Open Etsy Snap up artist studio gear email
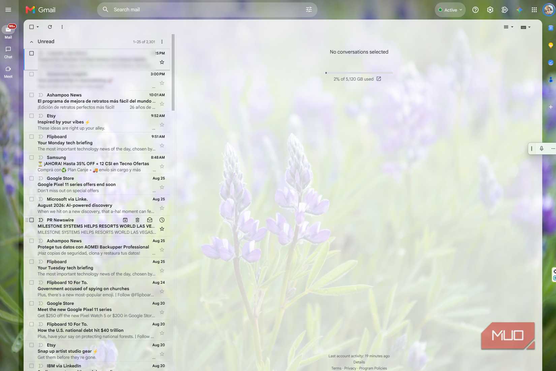 click(97, 351)
